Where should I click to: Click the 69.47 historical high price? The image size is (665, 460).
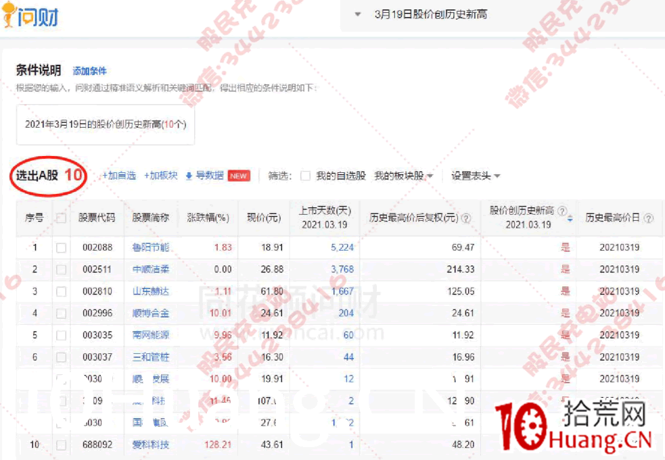pyautogui.click(x=463, y=247)
